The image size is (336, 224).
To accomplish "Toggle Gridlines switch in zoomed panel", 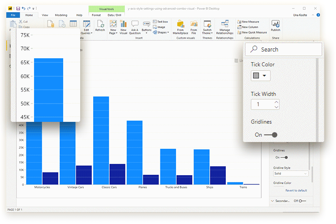I will click(x=271, y=135).
